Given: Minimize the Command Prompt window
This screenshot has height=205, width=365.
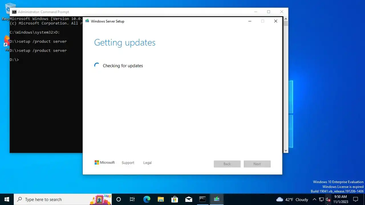Looking at the screenshot, I should pos(256,12).
